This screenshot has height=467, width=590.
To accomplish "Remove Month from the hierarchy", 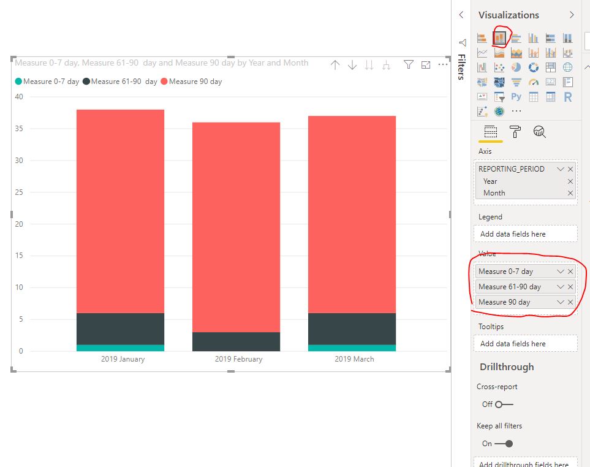I will 570,193.
